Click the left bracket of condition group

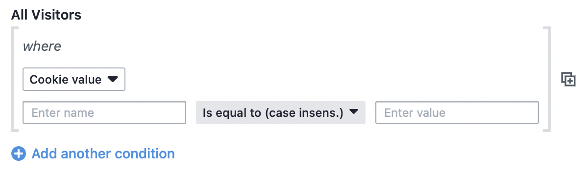pos(15,79)
